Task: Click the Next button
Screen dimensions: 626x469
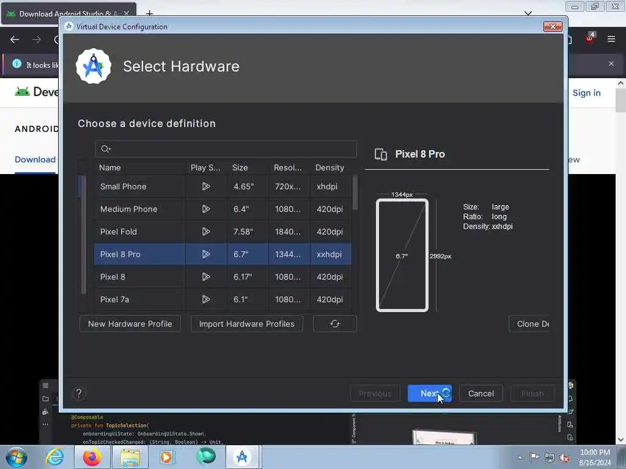Action: [x=430, y=393]
